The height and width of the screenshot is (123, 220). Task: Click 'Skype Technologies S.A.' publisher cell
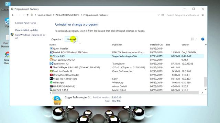coord(125,56)
